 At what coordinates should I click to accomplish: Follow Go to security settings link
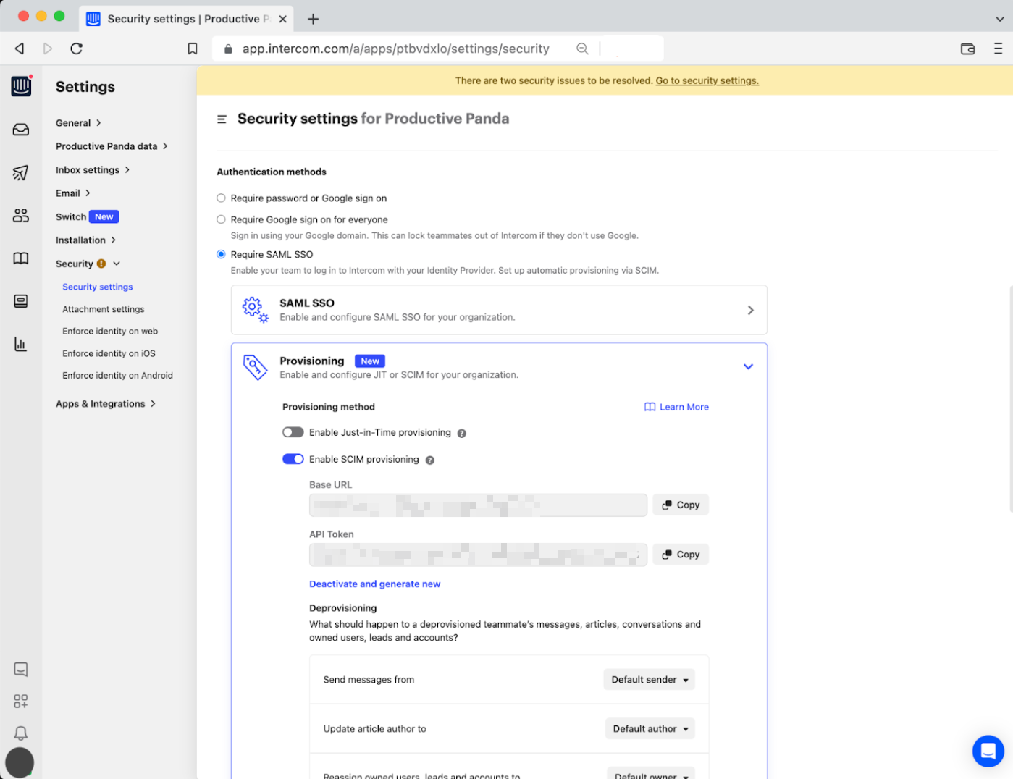coord(707,80)
